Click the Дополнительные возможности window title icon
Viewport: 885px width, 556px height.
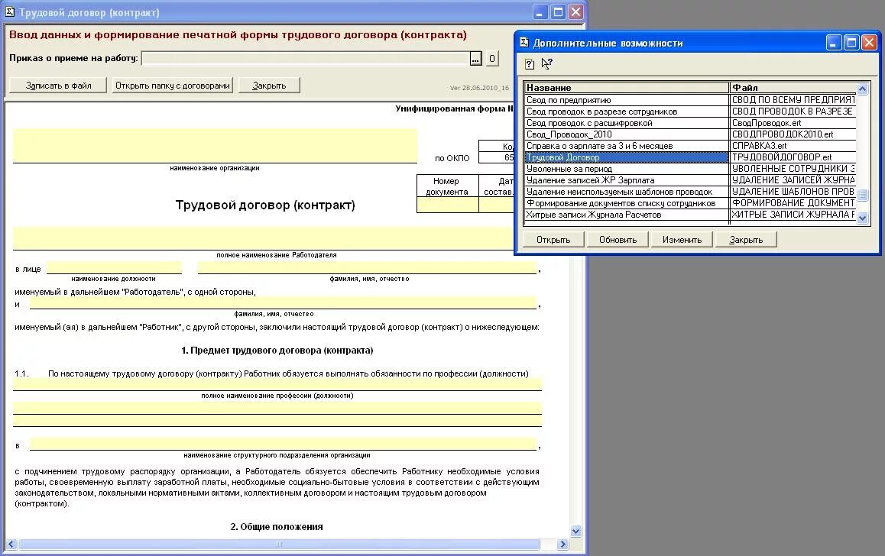[524, 42]
